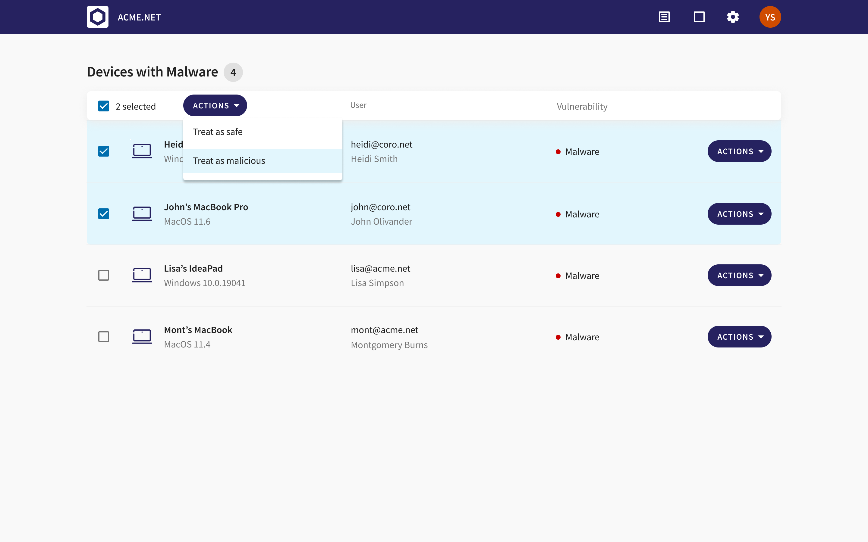Choose Treat as safe from the menu
The height and width of the screenshot is (542, 868).
218,132
